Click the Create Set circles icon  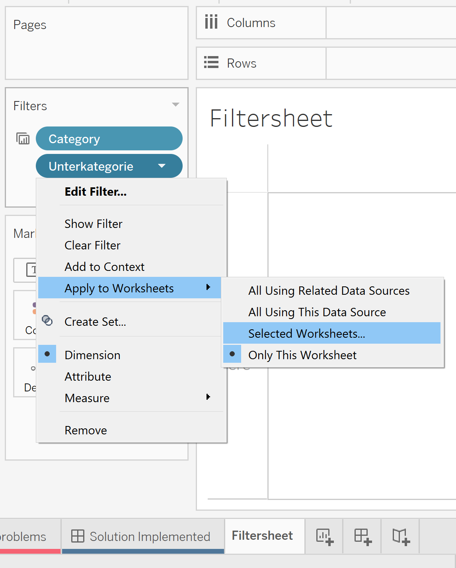tap(47, 321)
